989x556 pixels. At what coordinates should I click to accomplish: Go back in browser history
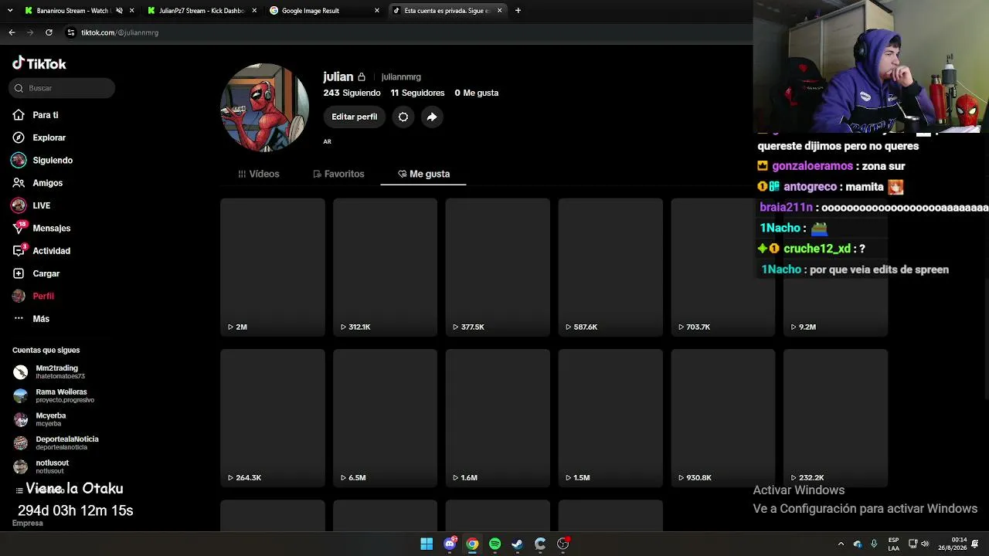point(12,32)
